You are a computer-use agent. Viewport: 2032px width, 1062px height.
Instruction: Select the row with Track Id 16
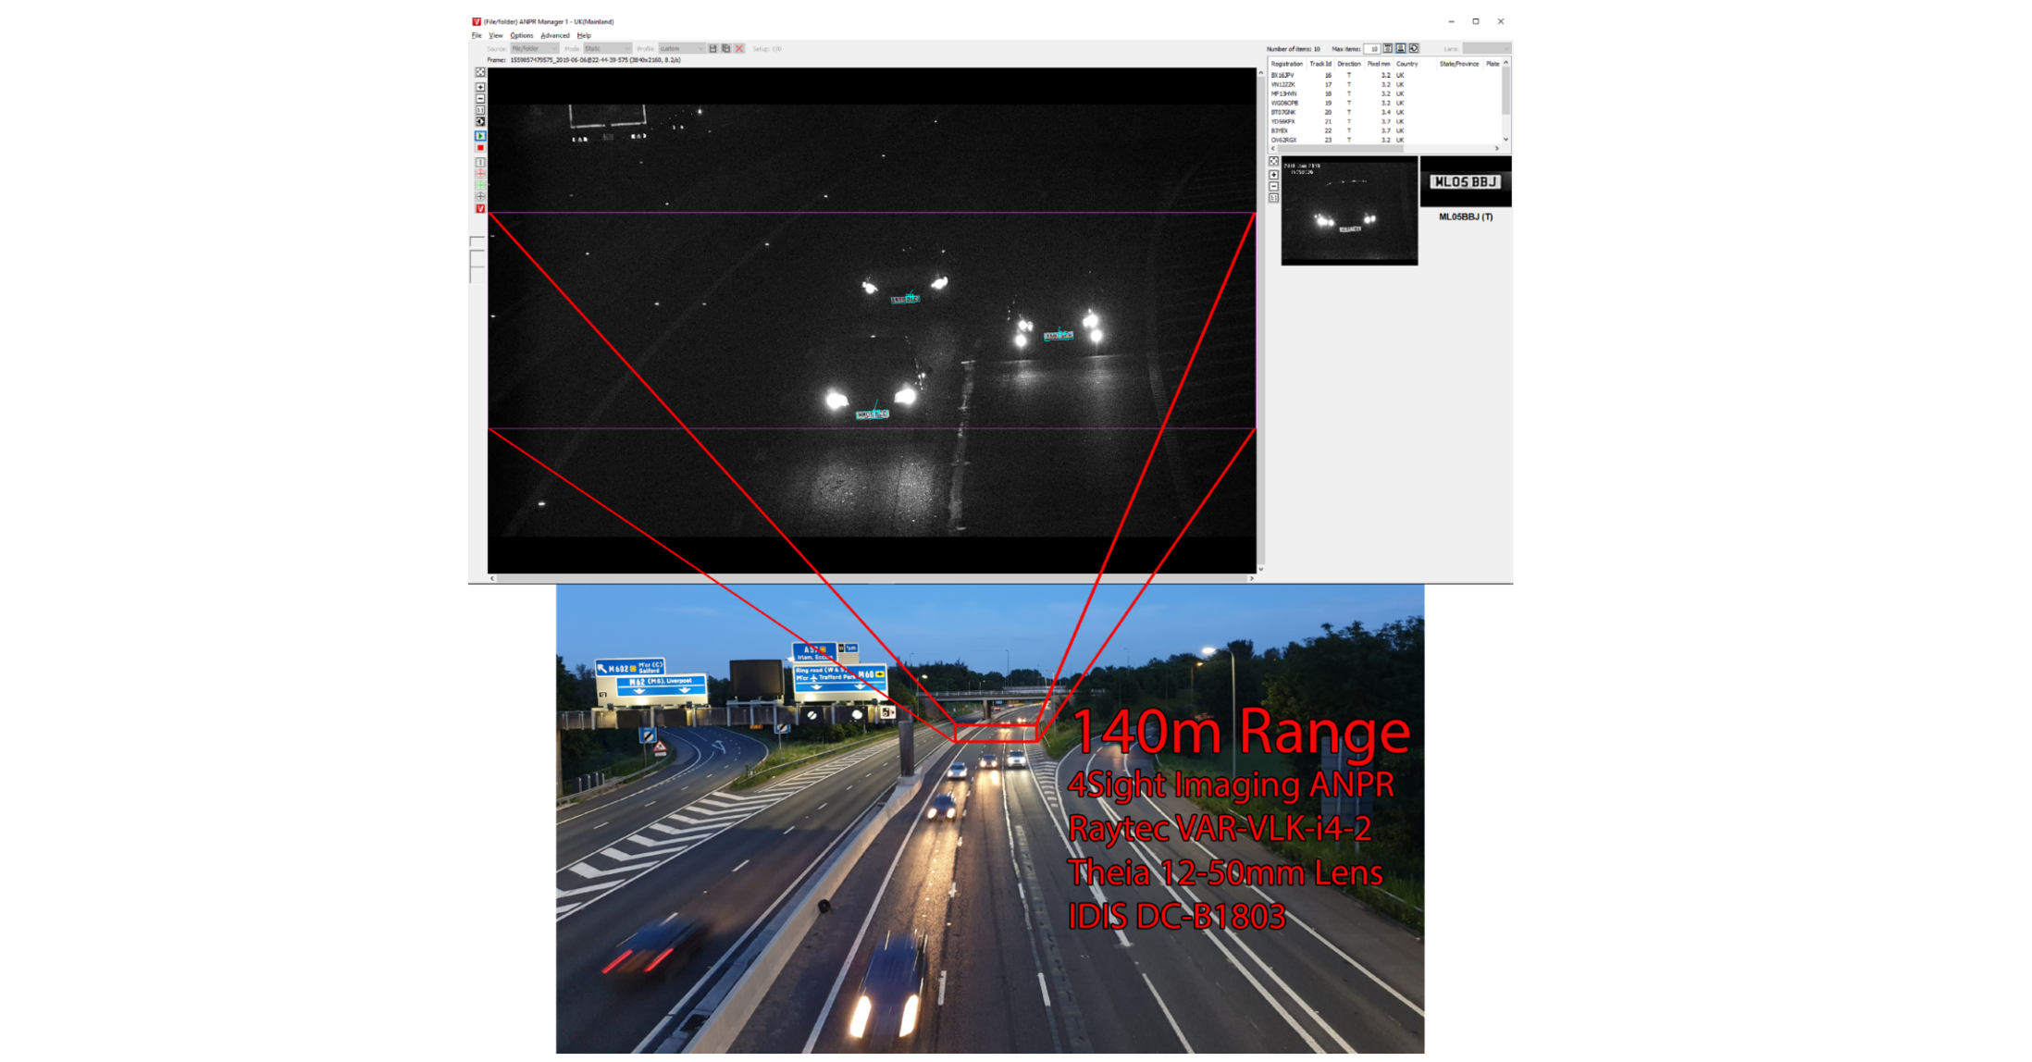point(1384,75)
